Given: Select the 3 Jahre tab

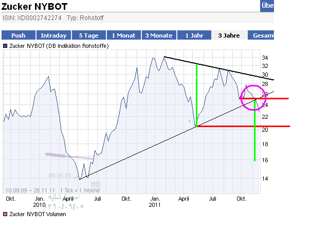Looking at the screenshot, I should pyautogui.click(x=229, y=35).
